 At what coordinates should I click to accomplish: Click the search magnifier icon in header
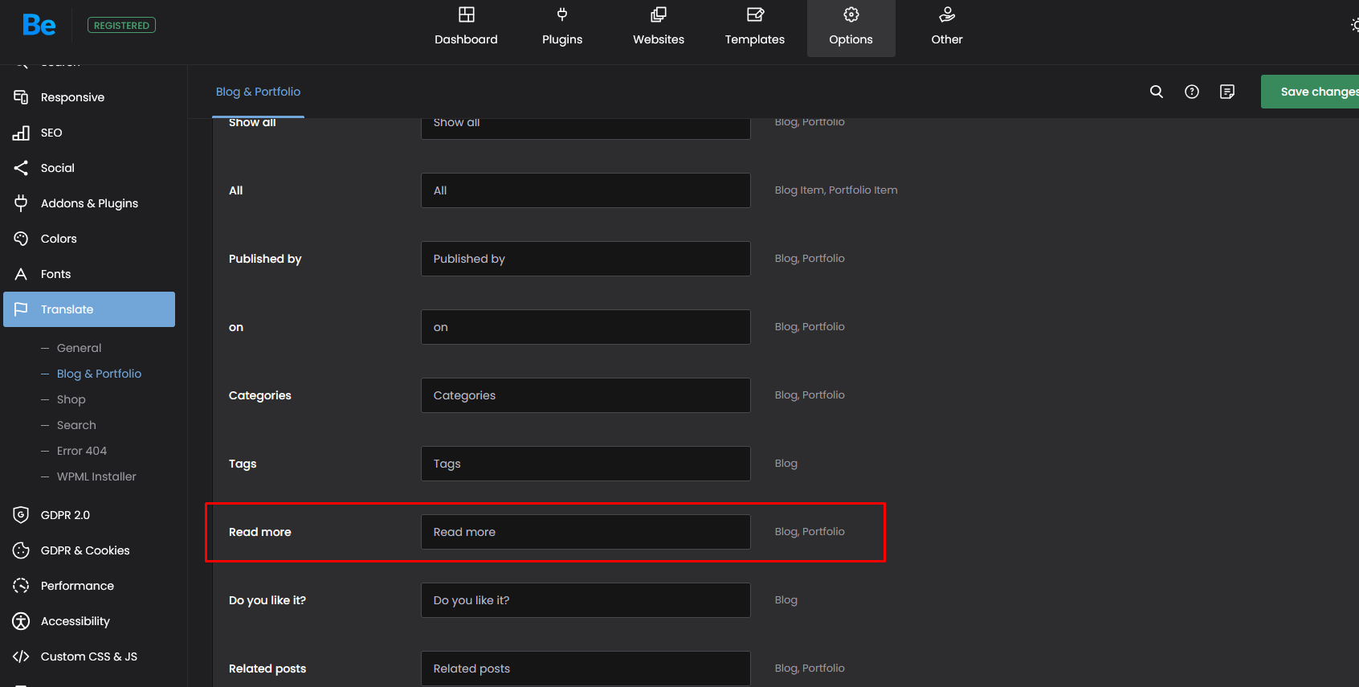(1156, 92)
